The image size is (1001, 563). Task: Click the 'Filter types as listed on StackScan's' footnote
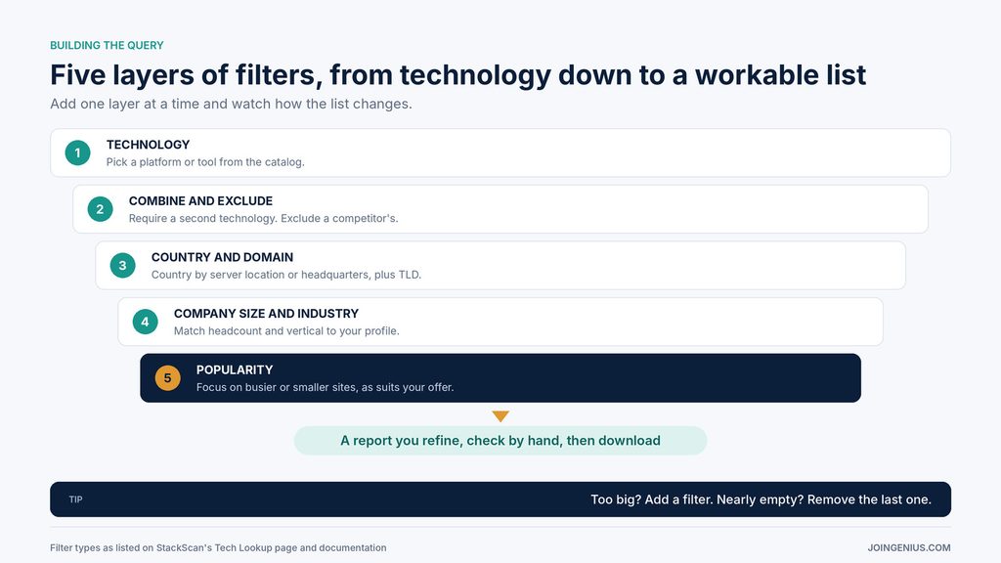pyautogui.click(x=218, y=547)
